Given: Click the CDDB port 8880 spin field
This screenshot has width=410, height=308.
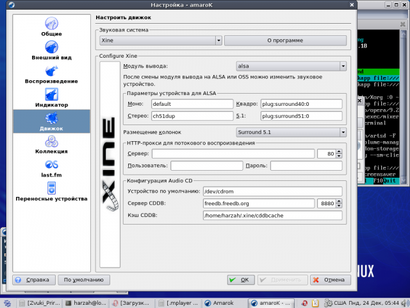Looking at the screenshot, I should coord(327,203).
